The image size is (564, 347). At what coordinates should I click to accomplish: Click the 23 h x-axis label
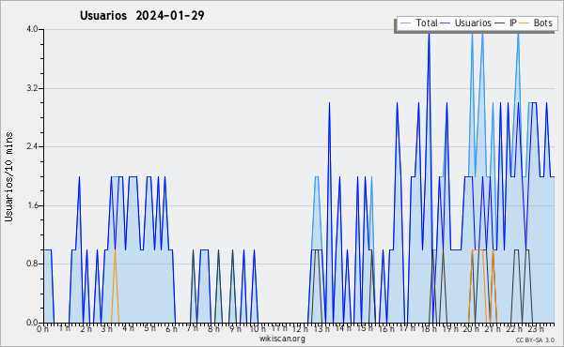click(536, 328)
